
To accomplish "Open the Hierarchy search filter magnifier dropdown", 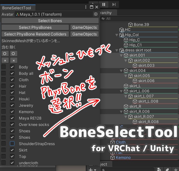I will tap(103, 19).
